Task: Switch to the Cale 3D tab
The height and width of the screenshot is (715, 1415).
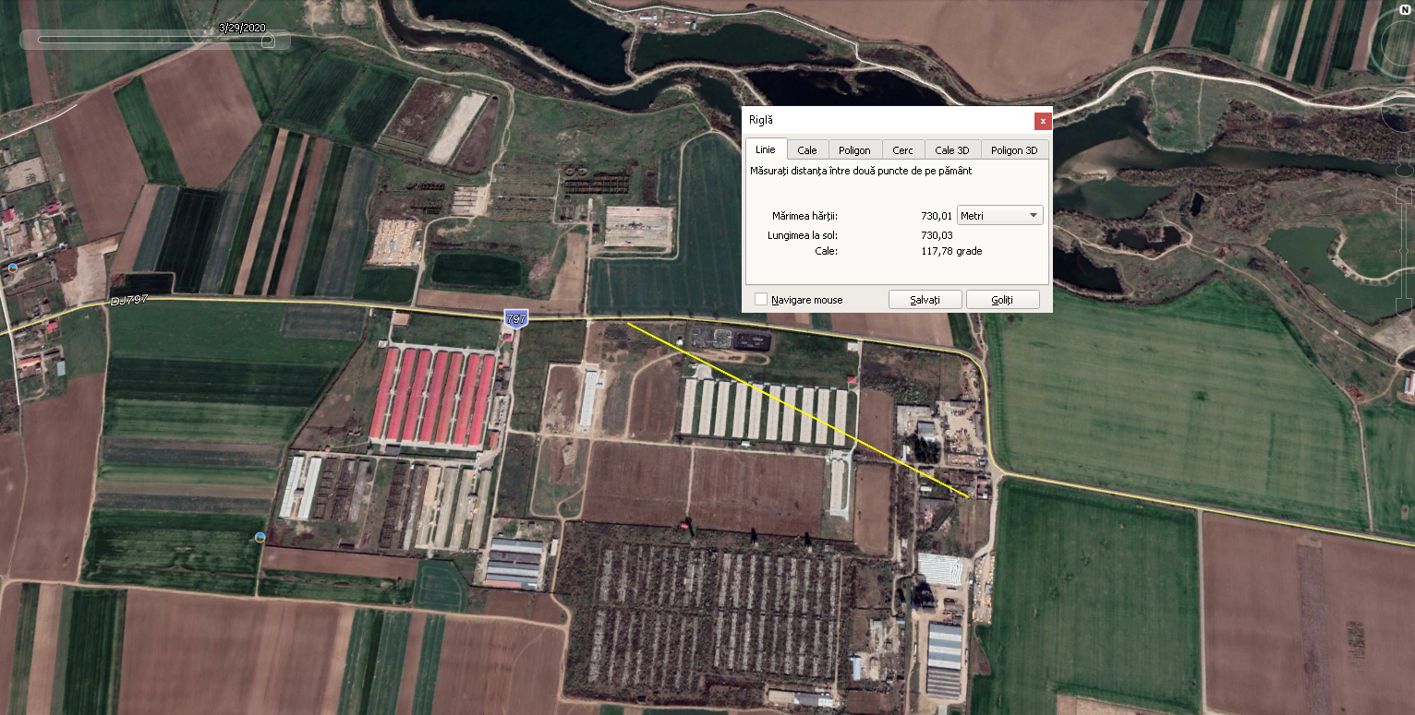Action: [x=951, y=150]
